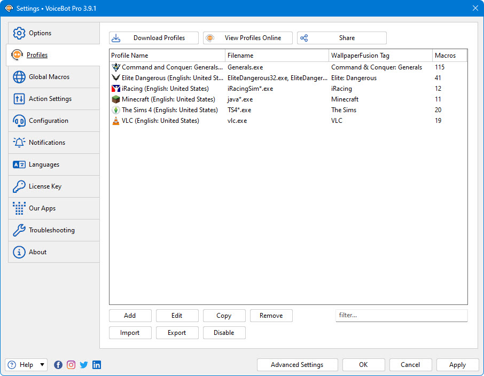Screen dimensions: 484x376
Task: Click the Download Profiles button
Action: click(154, 38)
